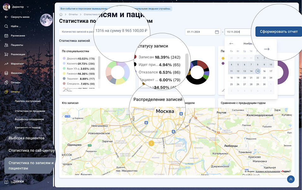Select November 22 in the calendar
The height and width of the screenshot is (190, 302).
click(258, 78)
